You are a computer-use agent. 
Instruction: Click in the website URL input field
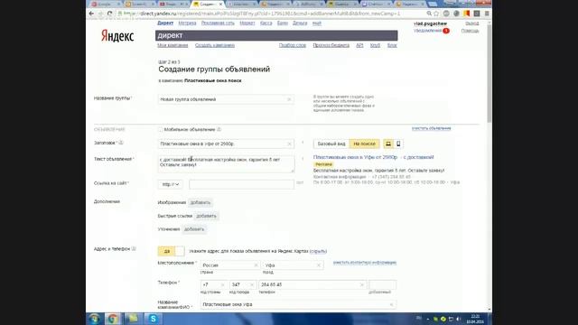241,184
